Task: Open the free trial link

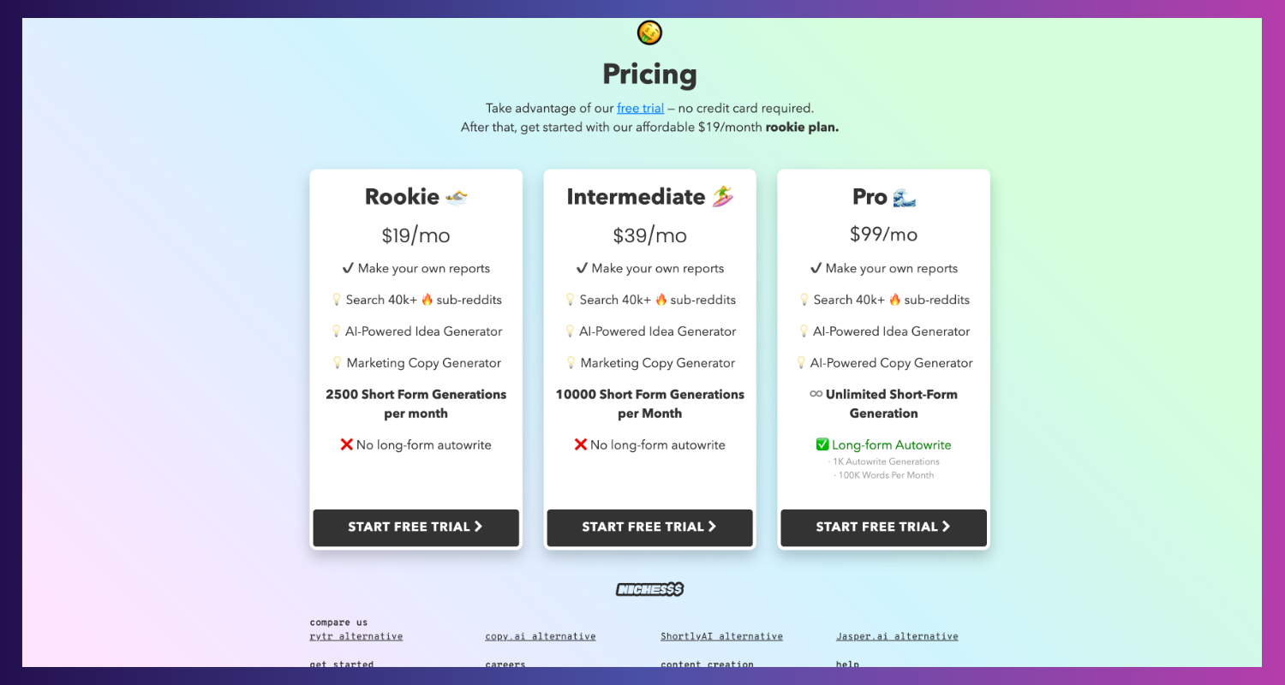Action: pos(640,108)
